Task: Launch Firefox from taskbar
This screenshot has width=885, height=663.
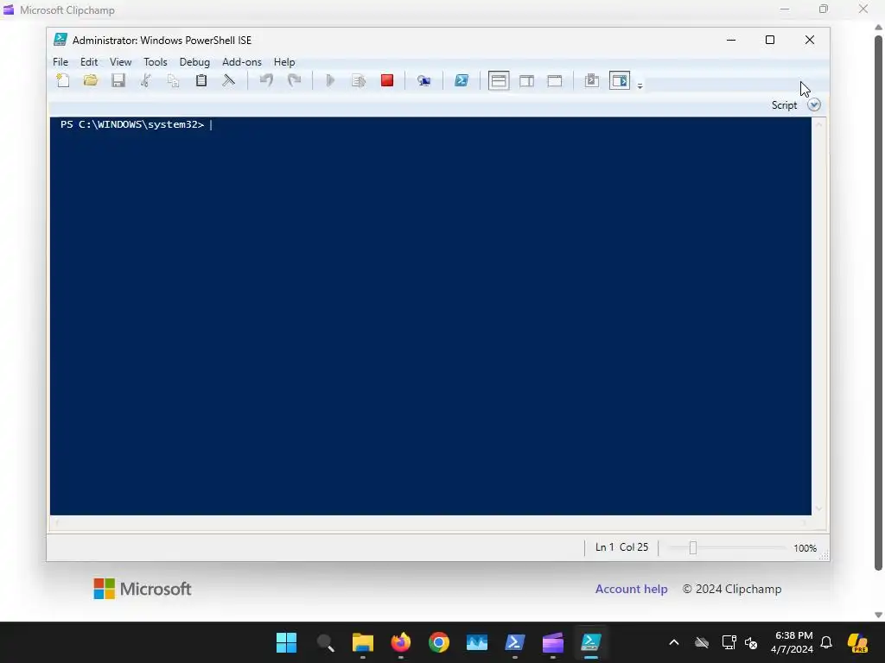Action: [401, 642]
